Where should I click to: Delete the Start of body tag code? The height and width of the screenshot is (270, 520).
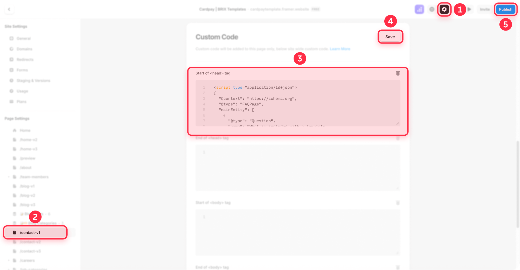tap(398, 203)
